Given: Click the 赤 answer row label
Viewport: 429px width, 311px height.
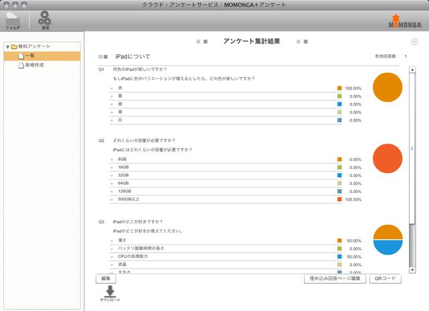Looking at the screenshot, I should pos(120,88).
